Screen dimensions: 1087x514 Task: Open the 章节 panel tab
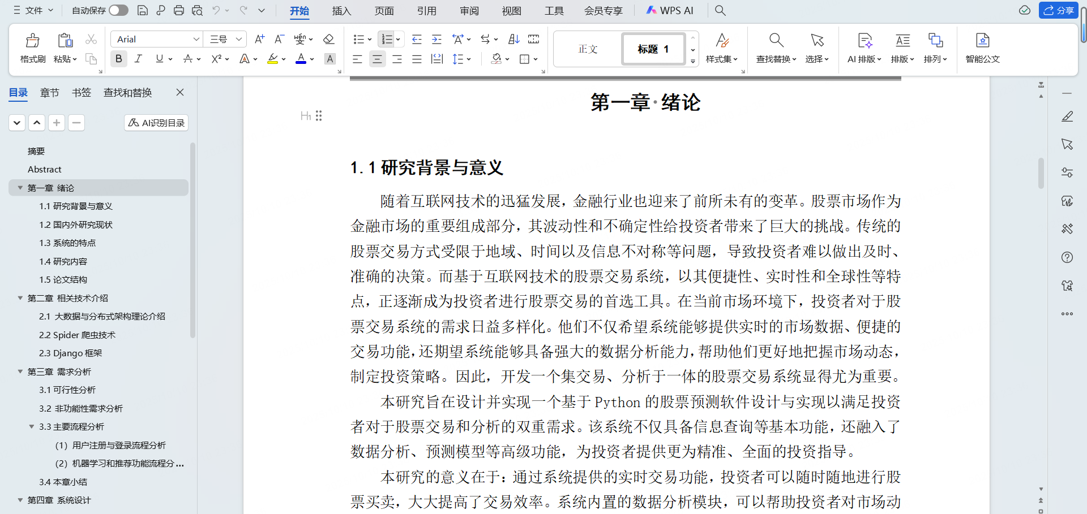click(x=49, y=92)
